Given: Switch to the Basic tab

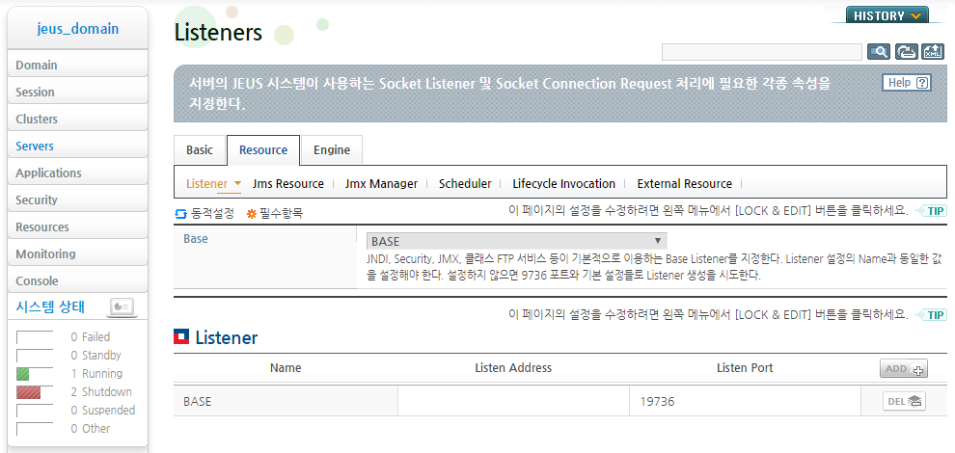Looking at the screenshot, I should tap(200, 149).
